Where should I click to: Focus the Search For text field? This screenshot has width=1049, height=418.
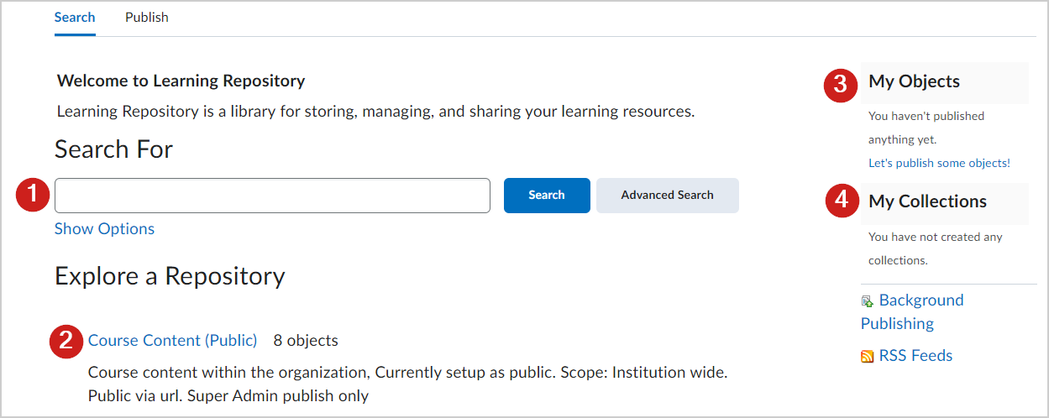[272, 195]
